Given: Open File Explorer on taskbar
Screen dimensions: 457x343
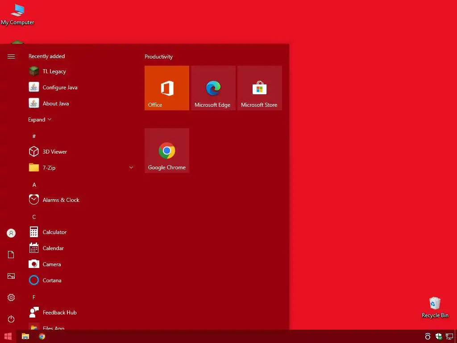Looking at the screenshot, I should coord(25,336).
